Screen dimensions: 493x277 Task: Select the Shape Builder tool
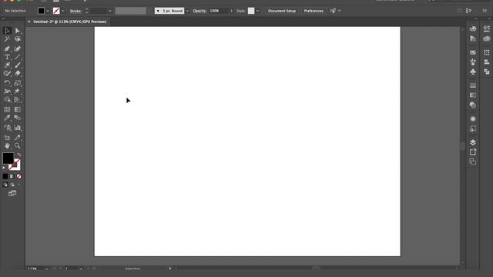coord(7,100)
